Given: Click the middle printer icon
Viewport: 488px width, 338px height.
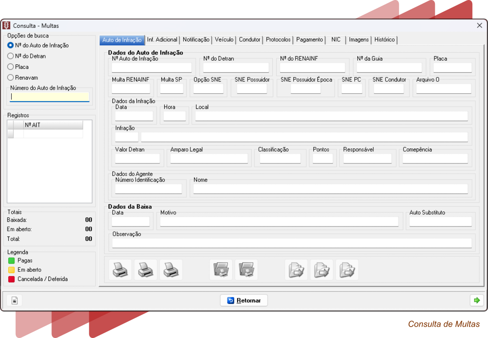Looking at the screenshot, I should pos(146,270).
